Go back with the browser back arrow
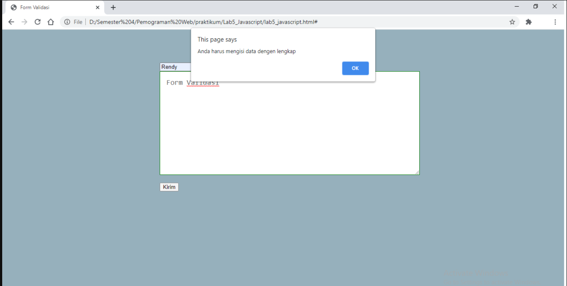 tap(11, 22)
